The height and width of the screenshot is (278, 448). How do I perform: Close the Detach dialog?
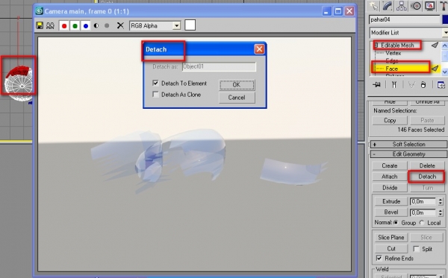(259, 49)
